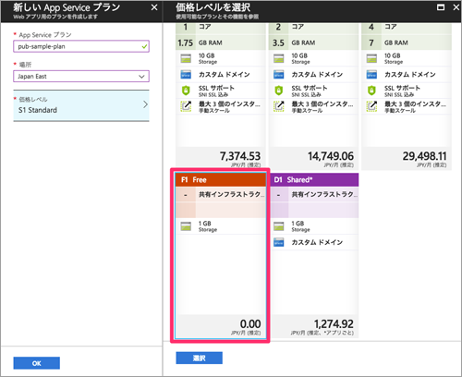Click '共有インフラストラク..' text in F1 Free card
The width and height of the screenshot is (462, 377).
[231, 194]
